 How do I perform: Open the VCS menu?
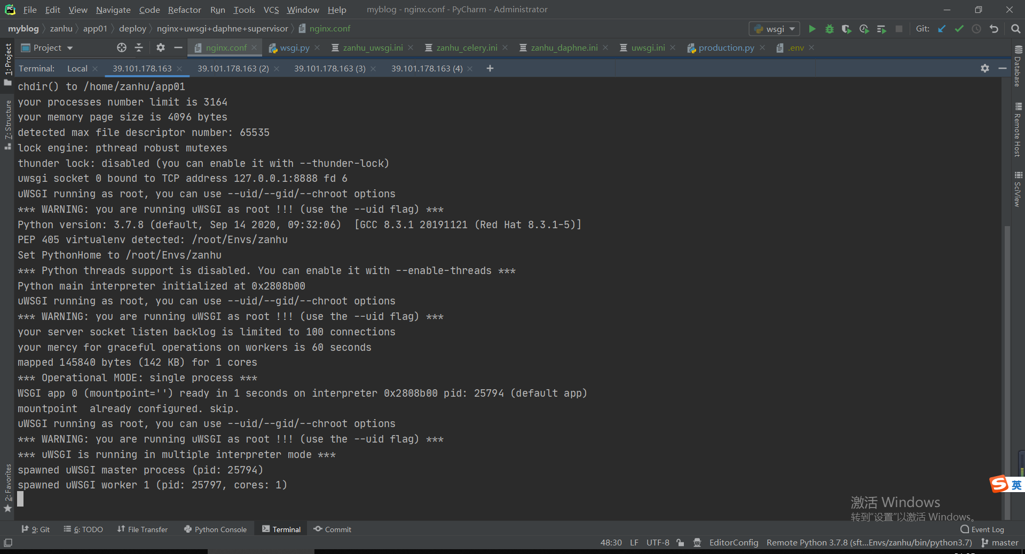coord(271,10)
